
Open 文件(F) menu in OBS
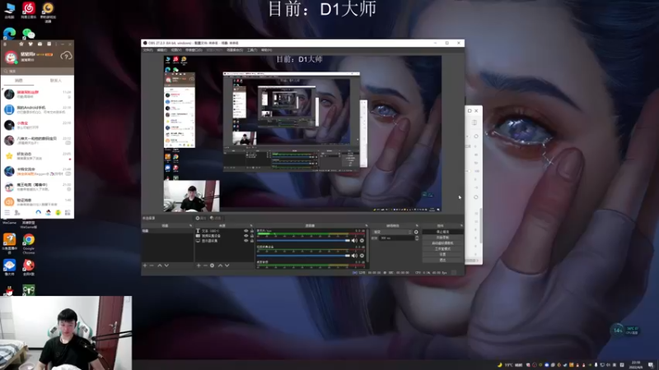148,50
